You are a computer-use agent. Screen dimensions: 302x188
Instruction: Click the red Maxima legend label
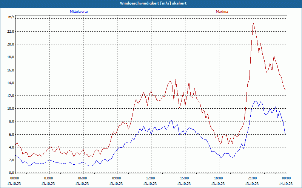222,12
